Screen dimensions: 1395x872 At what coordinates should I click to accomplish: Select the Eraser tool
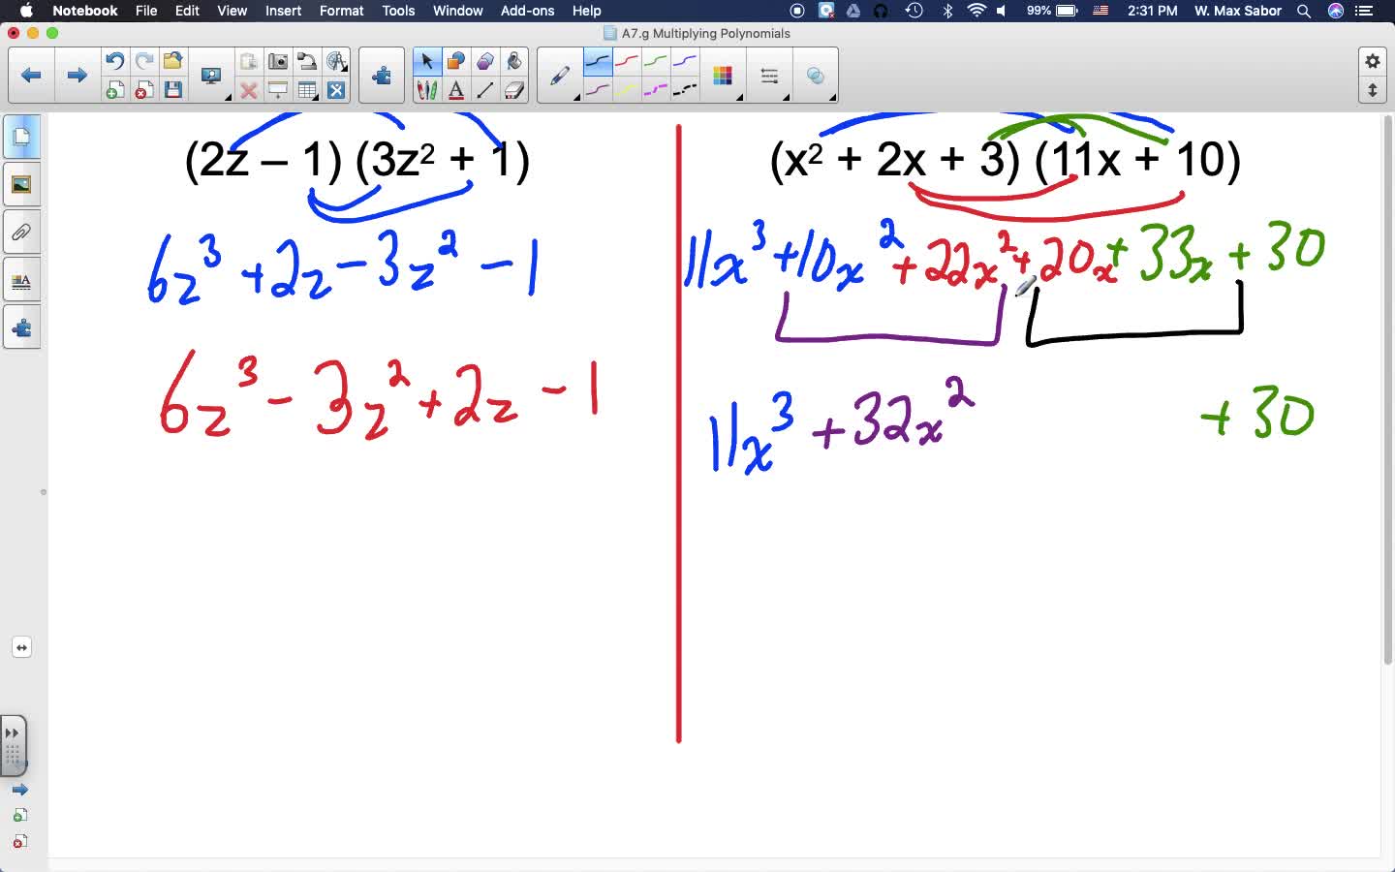point(514,89)
